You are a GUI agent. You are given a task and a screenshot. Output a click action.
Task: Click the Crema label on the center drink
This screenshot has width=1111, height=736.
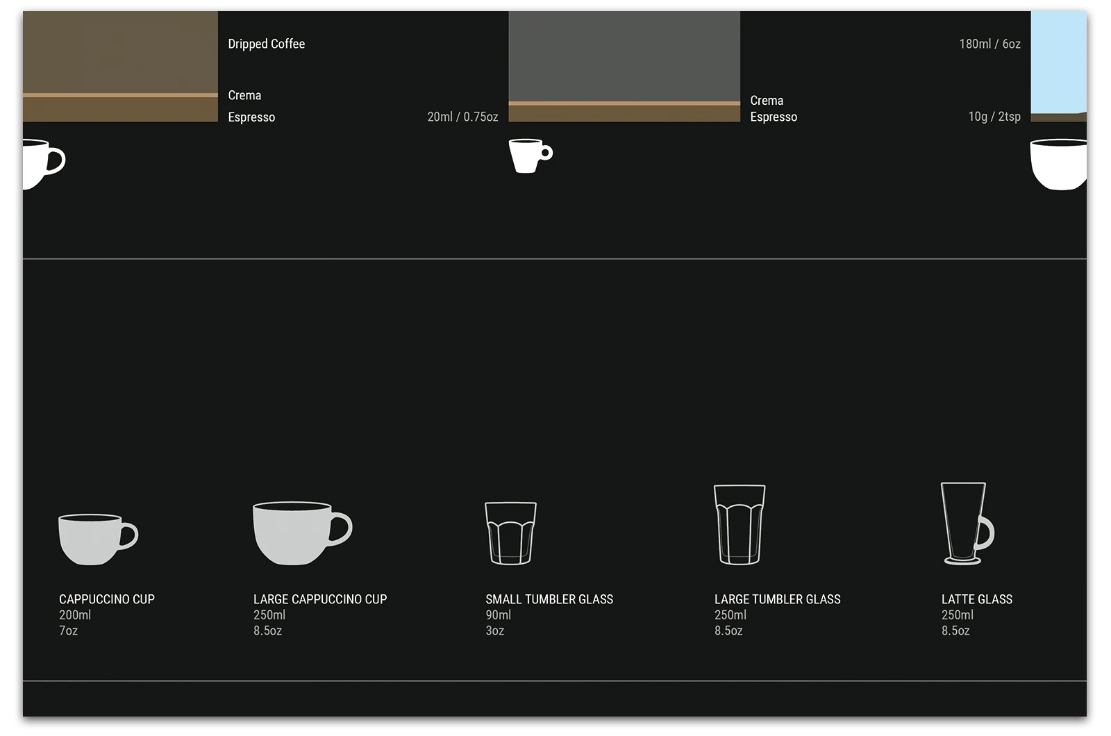(x=766, y=100)
